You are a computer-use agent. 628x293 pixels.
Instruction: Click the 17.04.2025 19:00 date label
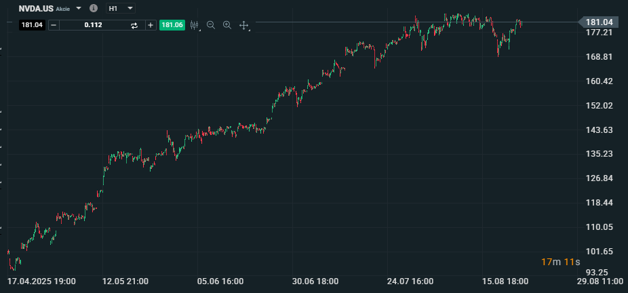[41, 281]
